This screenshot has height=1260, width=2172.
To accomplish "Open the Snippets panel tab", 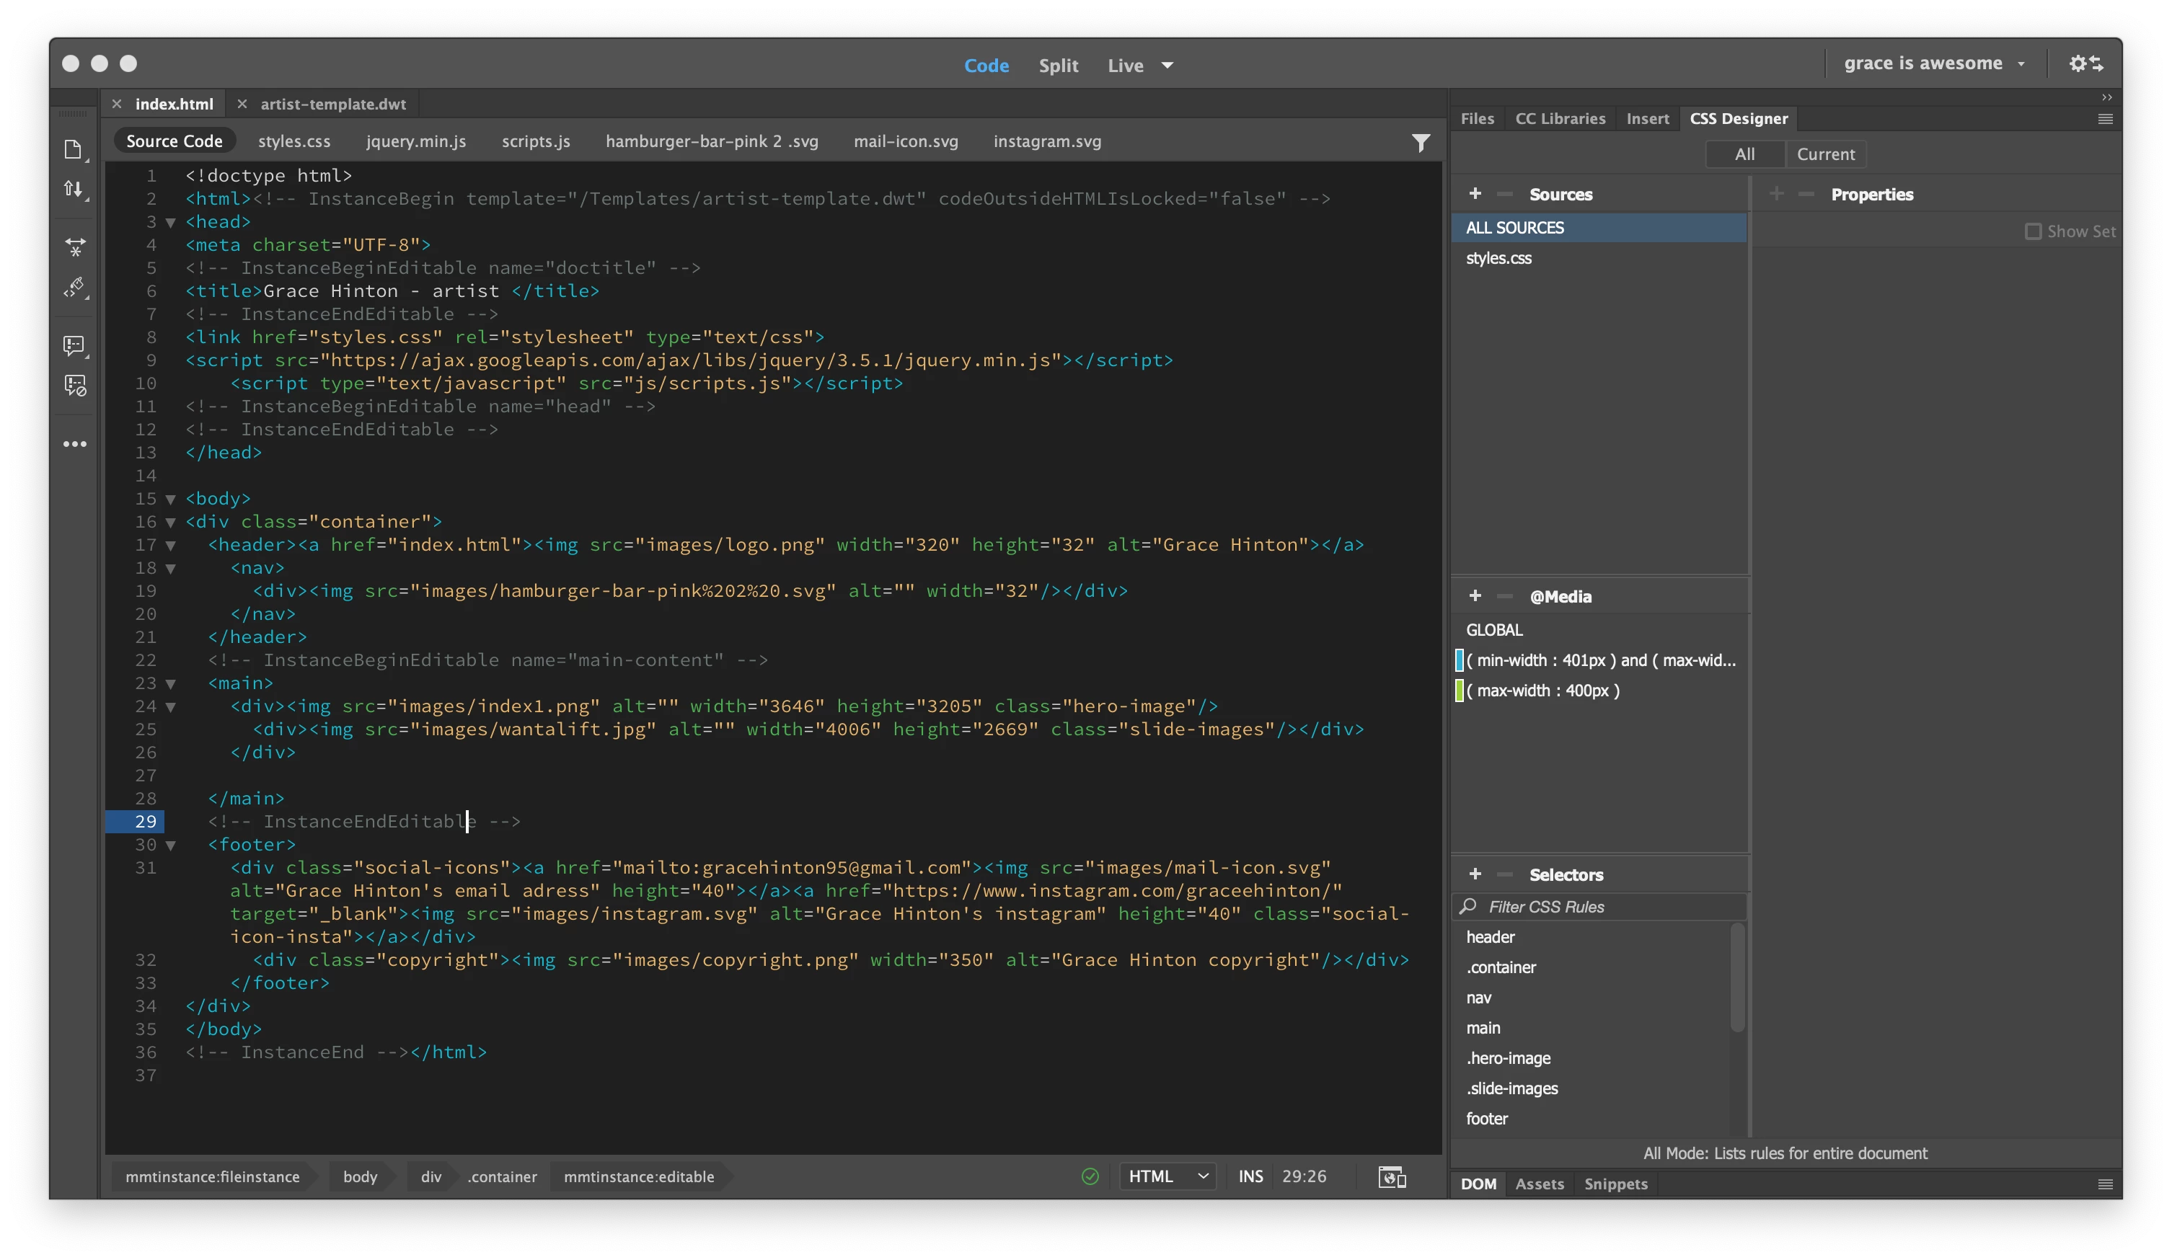I will (x=1615, y=1184).
